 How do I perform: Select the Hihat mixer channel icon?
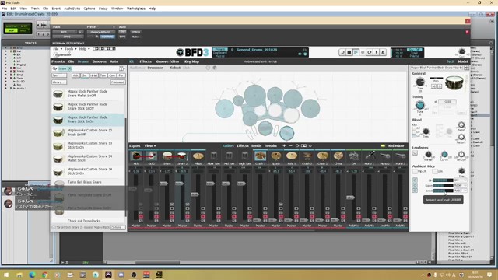[x=198, y=156]
